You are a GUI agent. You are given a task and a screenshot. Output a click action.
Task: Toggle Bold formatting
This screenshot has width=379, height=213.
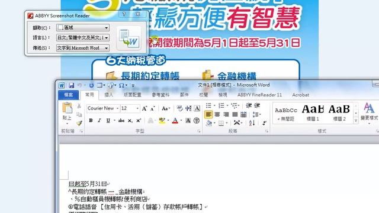(x=91, y=121)
